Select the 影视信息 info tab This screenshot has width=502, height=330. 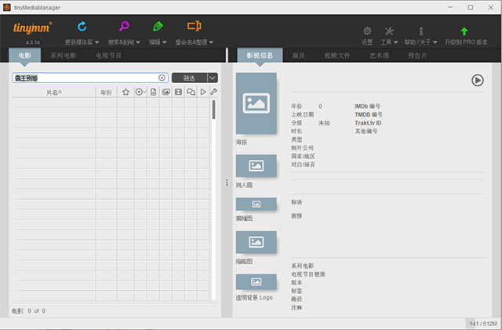260,56
